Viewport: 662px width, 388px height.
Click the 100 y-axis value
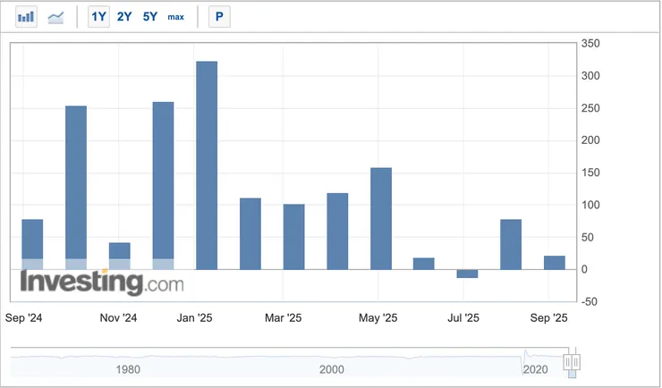coord(590,205)
